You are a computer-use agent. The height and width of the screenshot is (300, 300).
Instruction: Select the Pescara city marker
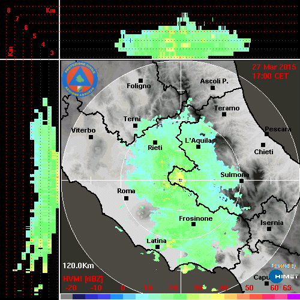tap(267, 134)
